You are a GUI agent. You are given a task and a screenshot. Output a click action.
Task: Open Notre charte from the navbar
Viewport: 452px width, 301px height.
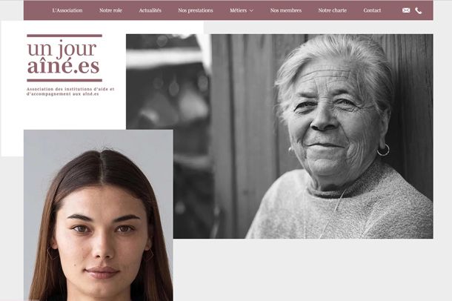[x=333, y=10]
